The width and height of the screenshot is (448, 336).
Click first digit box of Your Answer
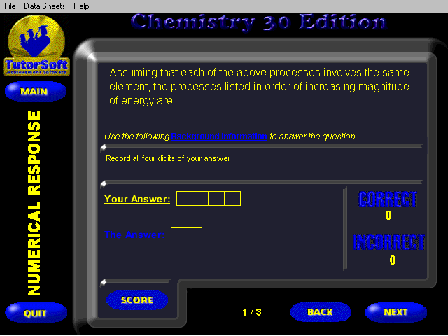coord(184,199)
